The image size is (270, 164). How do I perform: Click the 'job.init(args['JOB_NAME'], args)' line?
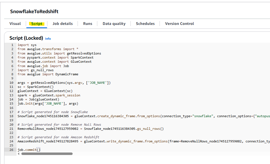coord(48,103)
